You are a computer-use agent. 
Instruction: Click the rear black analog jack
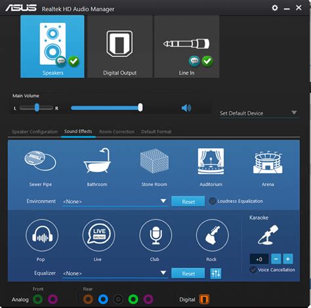pos(118,299)
